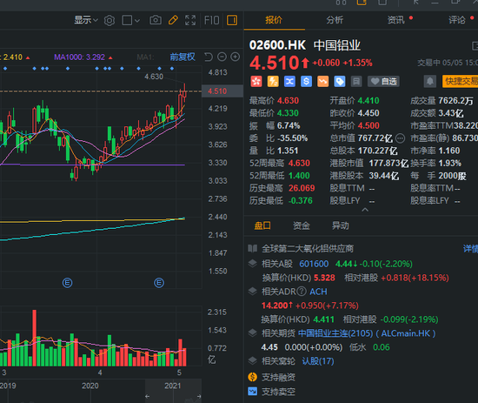Select the 异动 tab

(341, 225)
